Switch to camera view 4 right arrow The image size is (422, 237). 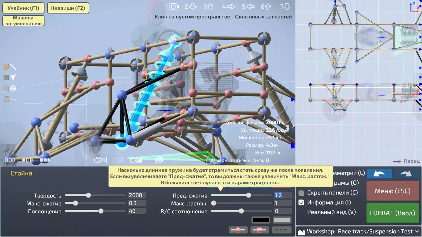[231, 6]
